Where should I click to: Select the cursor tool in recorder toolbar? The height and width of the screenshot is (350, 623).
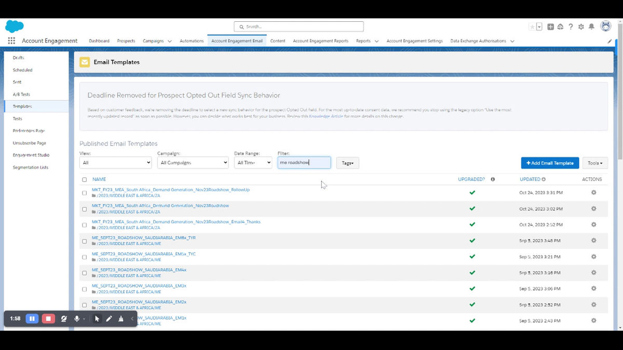tap(97, 318)
